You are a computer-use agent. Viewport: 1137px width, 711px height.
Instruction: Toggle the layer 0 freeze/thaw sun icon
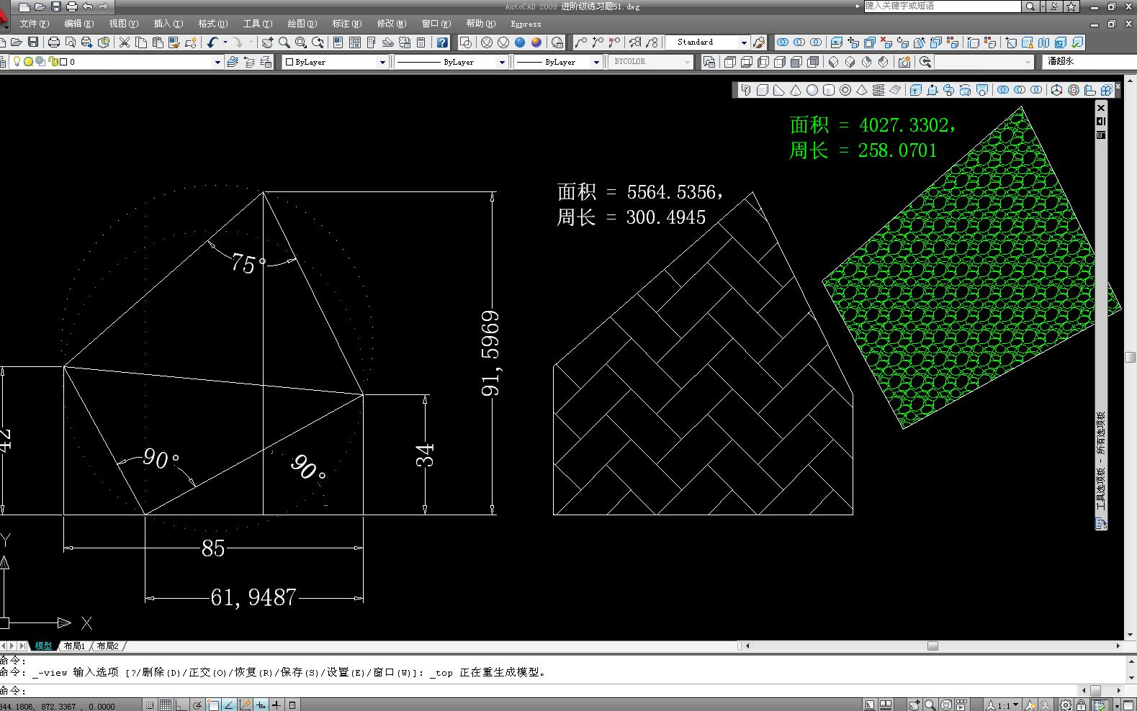(29, 62)
